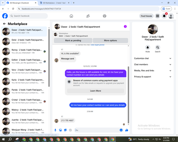Expand Media, files and links section
The image size is (178, 142).
[x=153, y=71]
